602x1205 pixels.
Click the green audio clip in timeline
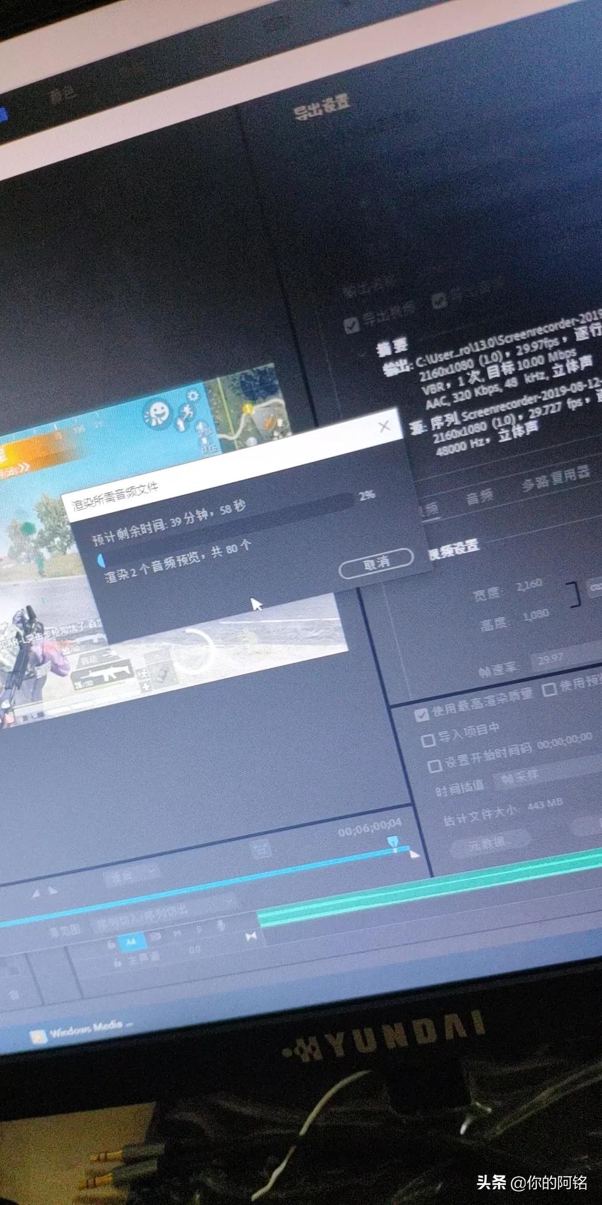tap(430, 889)
